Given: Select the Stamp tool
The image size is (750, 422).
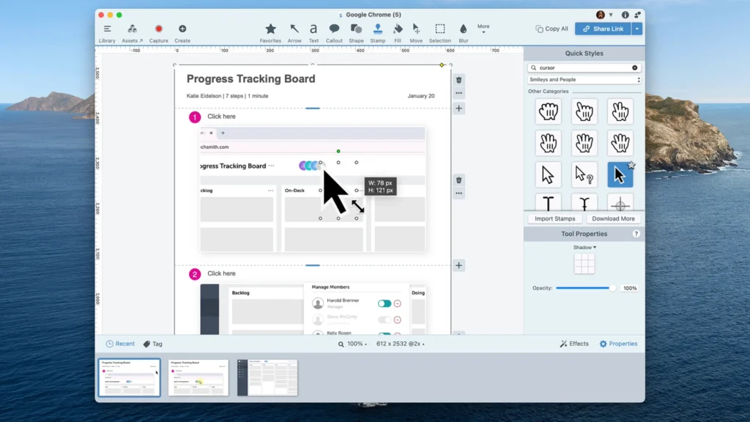Looking at the screenshot, I should pos(377,34).
